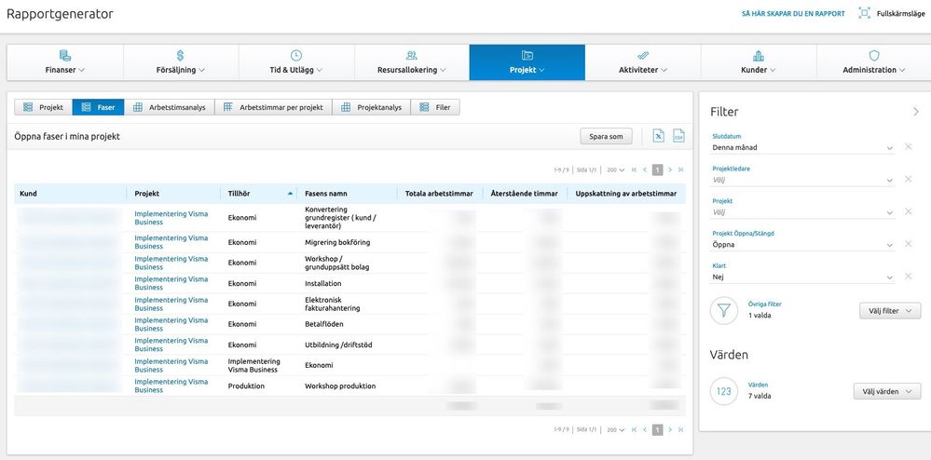Image resolution: width=931 pixels, height=460 pixels.
Task: Open project link in Installation row
Action: point(171,283)
